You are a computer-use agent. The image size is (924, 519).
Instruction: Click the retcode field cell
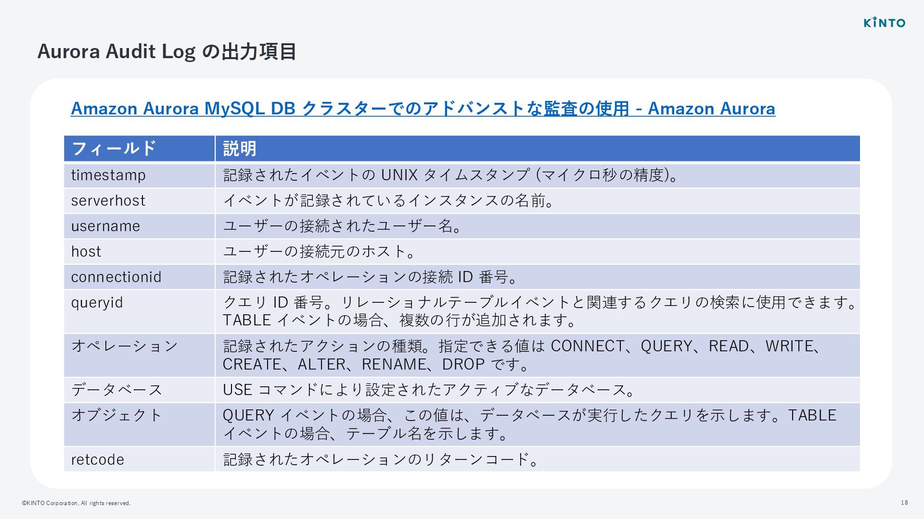tap(139, 459)
